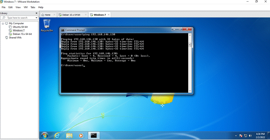Launch Internet Explorer from the taskbar

point(57,136)
